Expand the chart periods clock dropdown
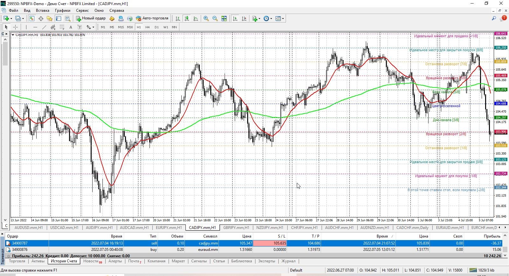 [x=271, y=18]
